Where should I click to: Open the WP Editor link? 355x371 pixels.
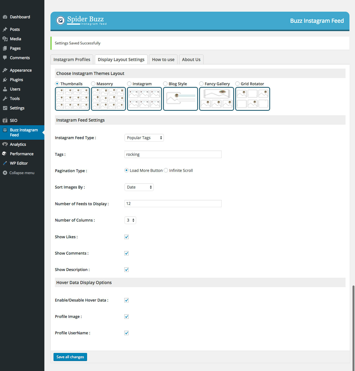[22, 163]
